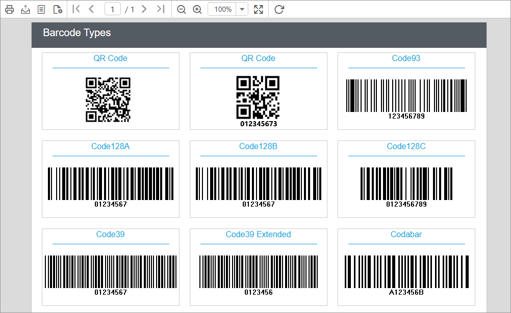Click the Code128B barcode image
This screenshot has width=511, height=313.
pyautogui.click(x=259, y=184)
